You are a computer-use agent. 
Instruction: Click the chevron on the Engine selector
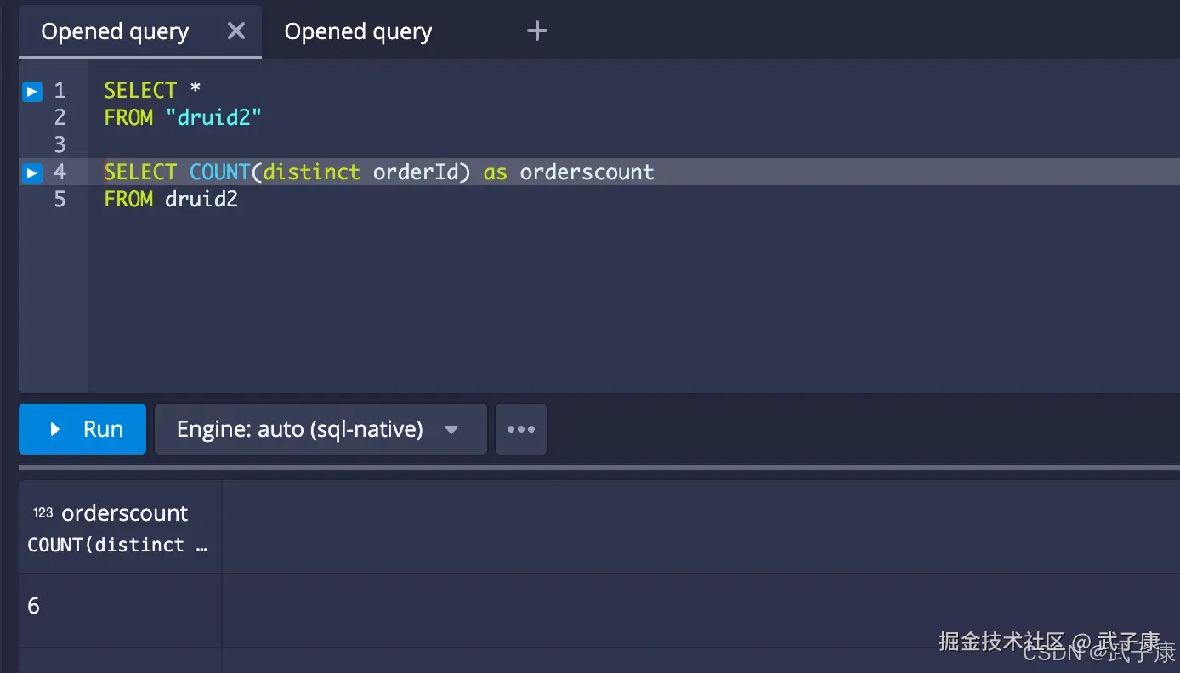(451, 429)
